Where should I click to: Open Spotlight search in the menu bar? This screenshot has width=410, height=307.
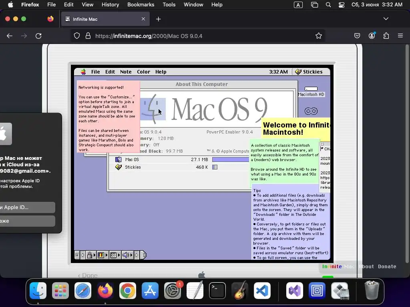click(328, 5)
